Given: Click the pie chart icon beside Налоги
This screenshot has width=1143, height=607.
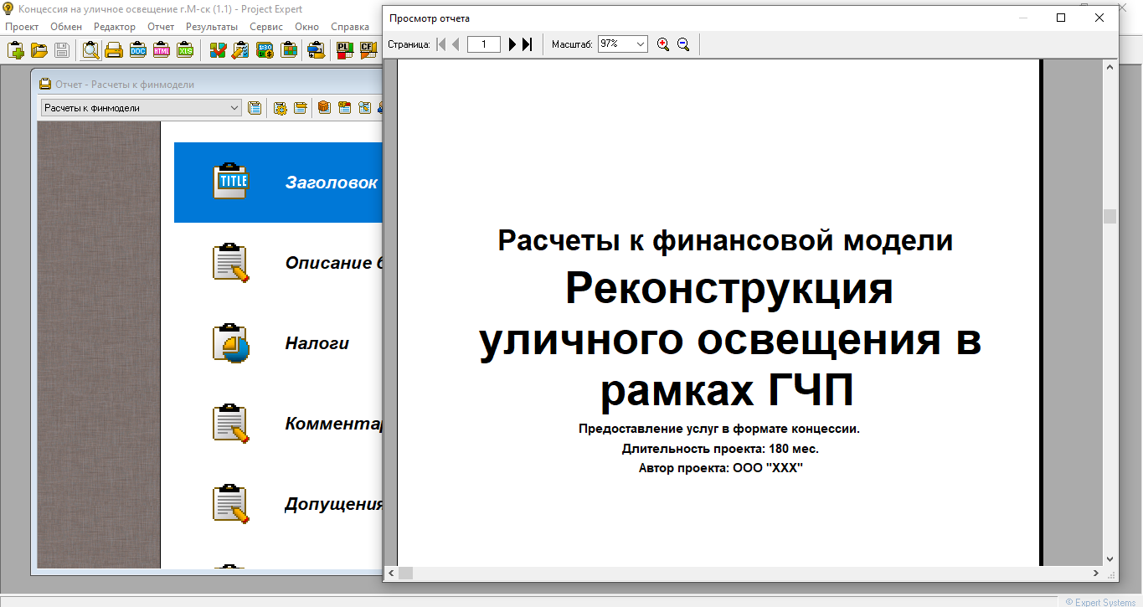Looking at the screenshot, I should tap(230, 343).
